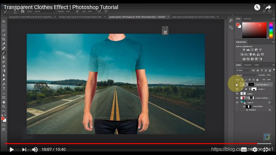Toggle airbrush build-up in options bar
The image size is (276, 155).
point(99,11)
